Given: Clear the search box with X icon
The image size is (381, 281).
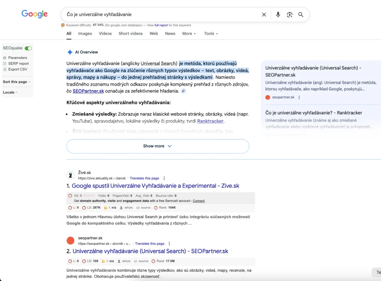Looking at the screenshot, I should click(x=264, y=15).
